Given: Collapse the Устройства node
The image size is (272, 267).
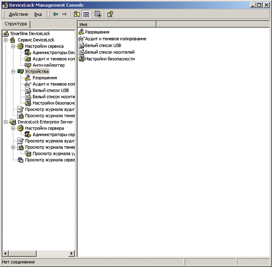Looking at the screenshot, I should [x=13, y=71].
